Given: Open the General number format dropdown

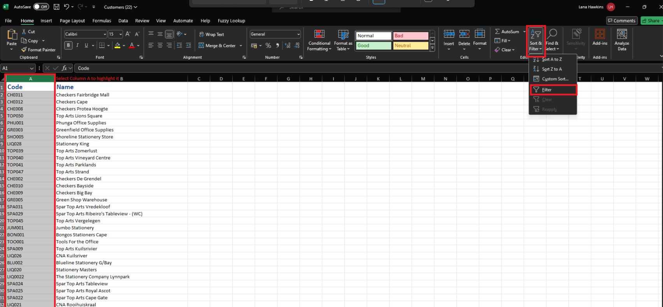Looking at the screenshot, I should tap(298, 34).
